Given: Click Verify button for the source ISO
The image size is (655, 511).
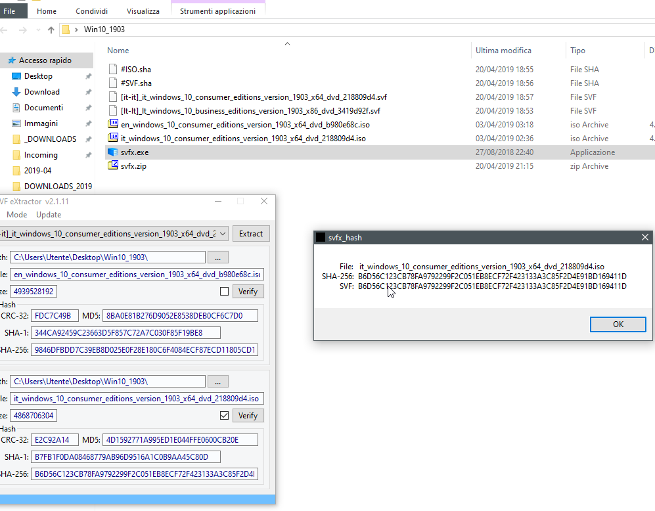Looking at the screenshot, I should click(x=248, y=292).
